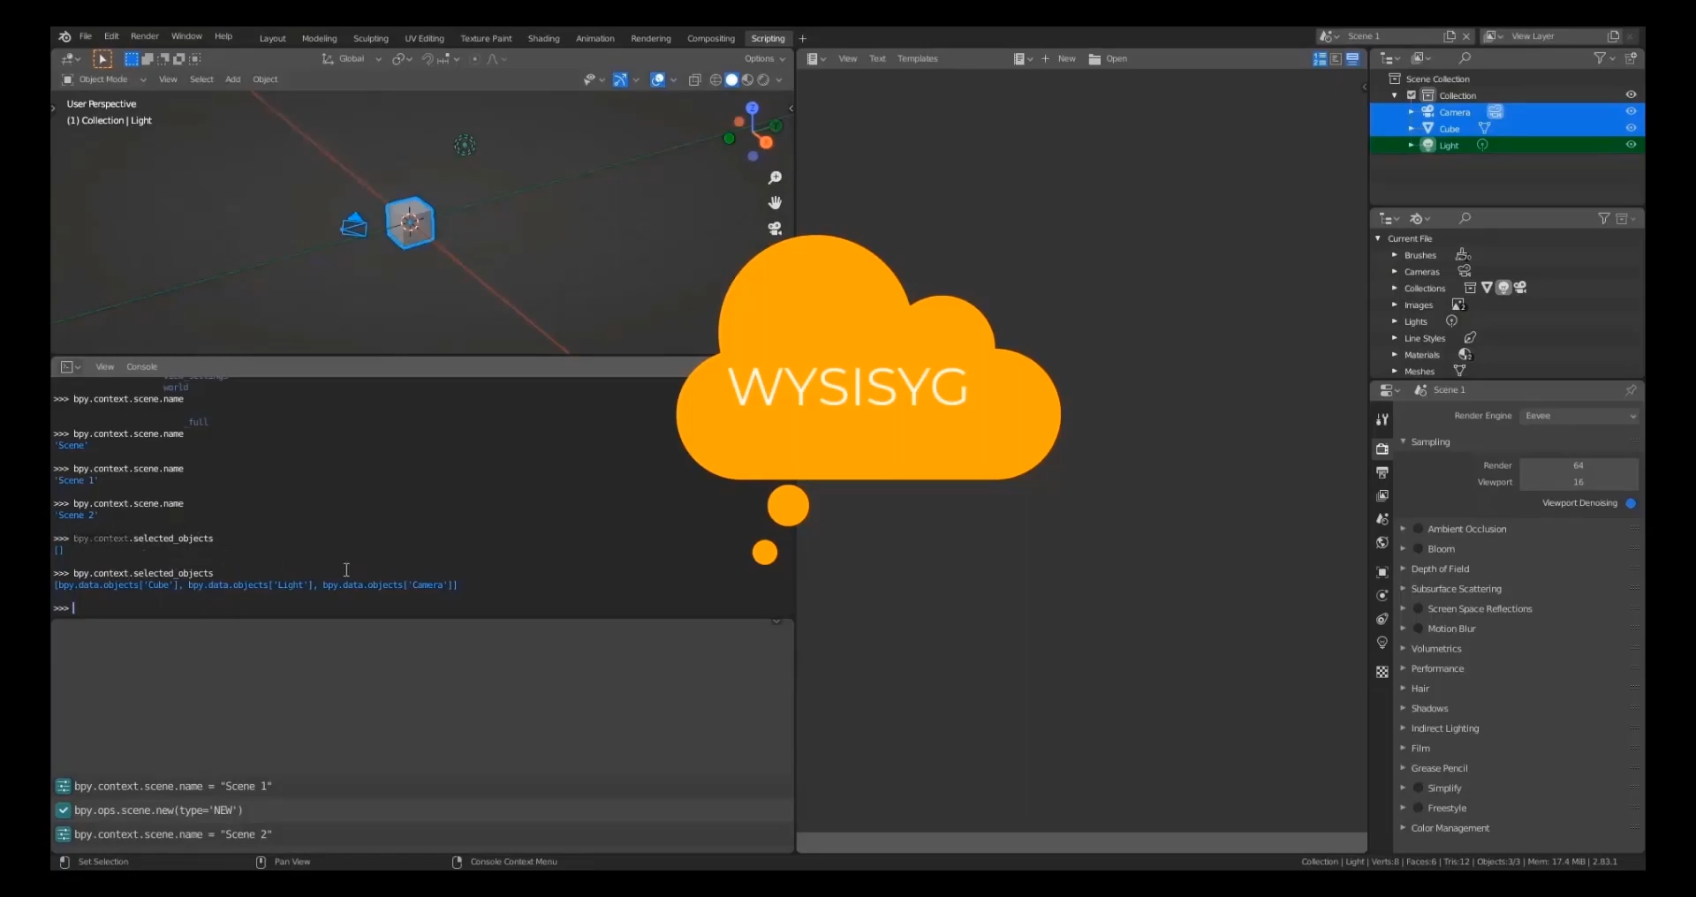Click the View Layer name field
Screen dimensions: 1696x897
point(1556,36)
